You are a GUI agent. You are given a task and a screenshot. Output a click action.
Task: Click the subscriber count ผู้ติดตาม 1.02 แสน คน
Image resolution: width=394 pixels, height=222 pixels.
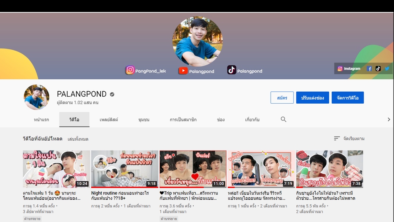pyautogui.click(x=78, y=102)
